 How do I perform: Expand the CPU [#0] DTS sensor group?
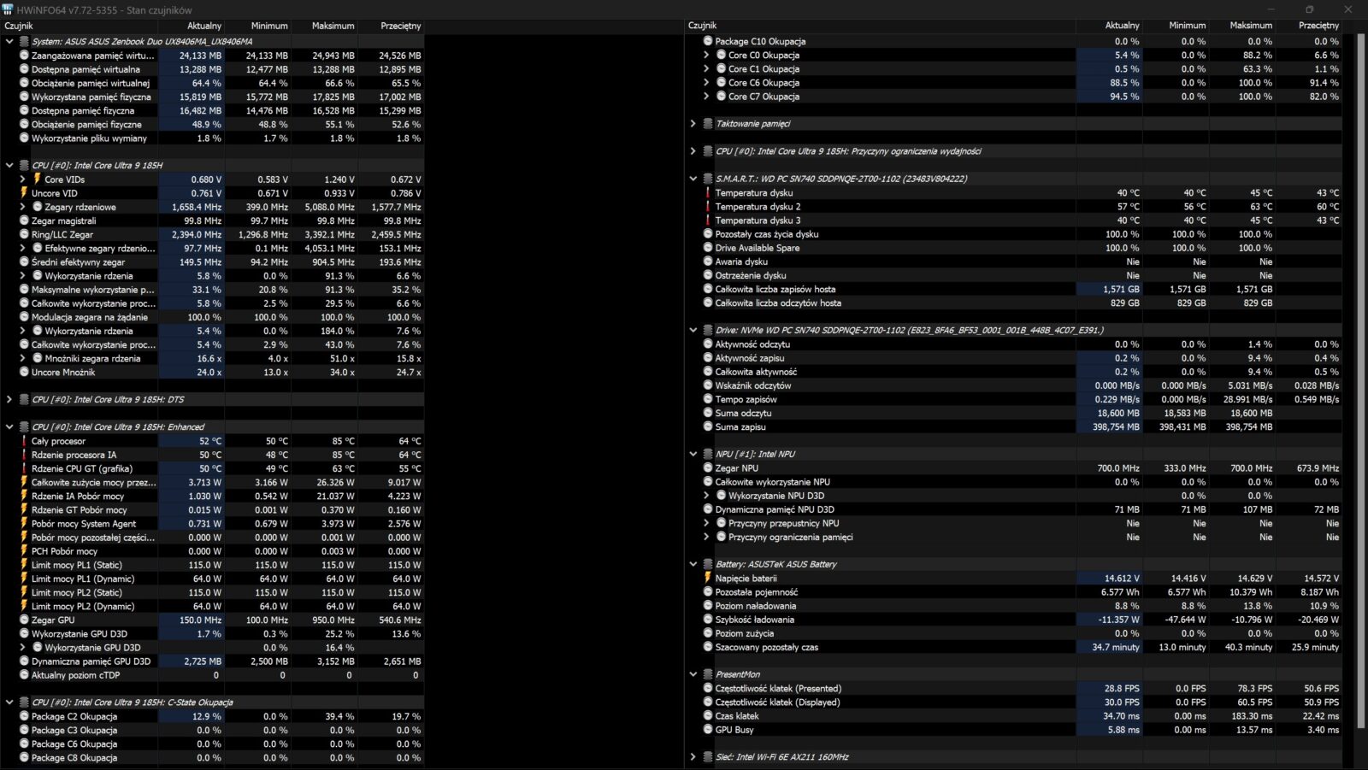point(9,400)
